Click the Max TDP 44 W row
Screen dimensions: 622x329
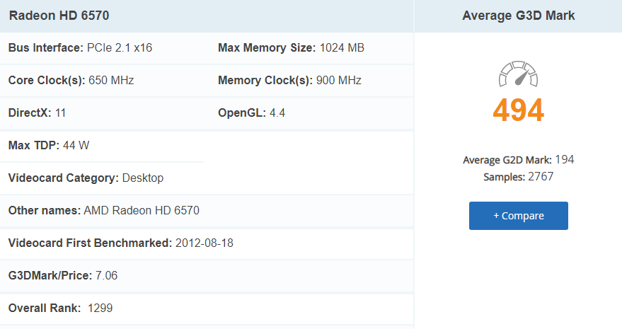[49, 146]
